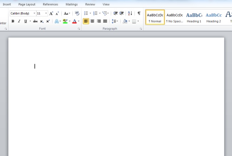Viewport: 232px width, 156px height.
Task: Click the Grow Font icon
Action: pos(51,14)
